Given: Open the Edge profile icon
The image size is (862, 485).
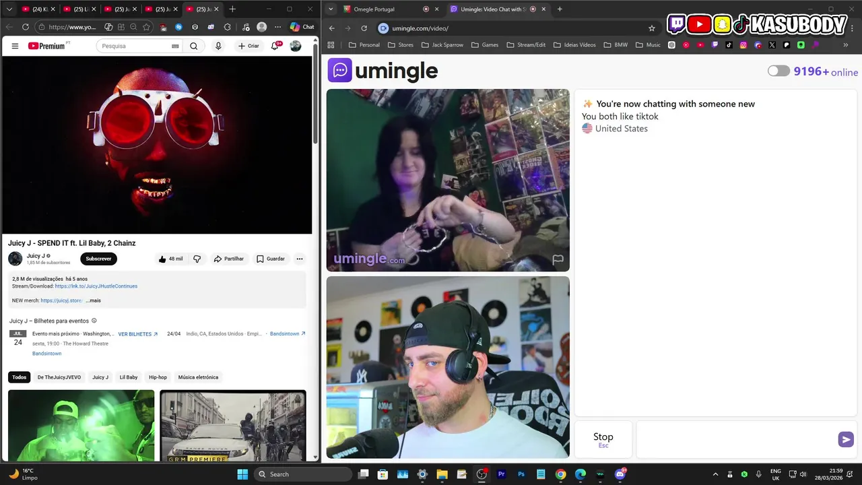Looking at the screenshot, I should (261, 27).
